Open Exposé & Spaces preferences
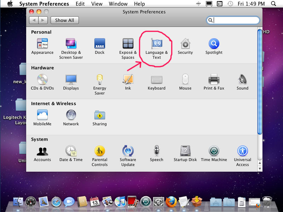283x212 pixels. [128, 49]
